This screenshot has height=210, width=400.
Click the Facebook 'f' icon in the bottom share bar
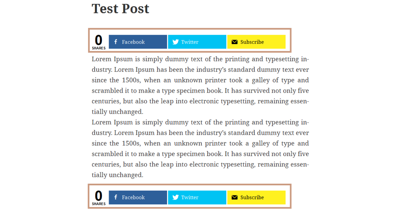click(116, 197)
